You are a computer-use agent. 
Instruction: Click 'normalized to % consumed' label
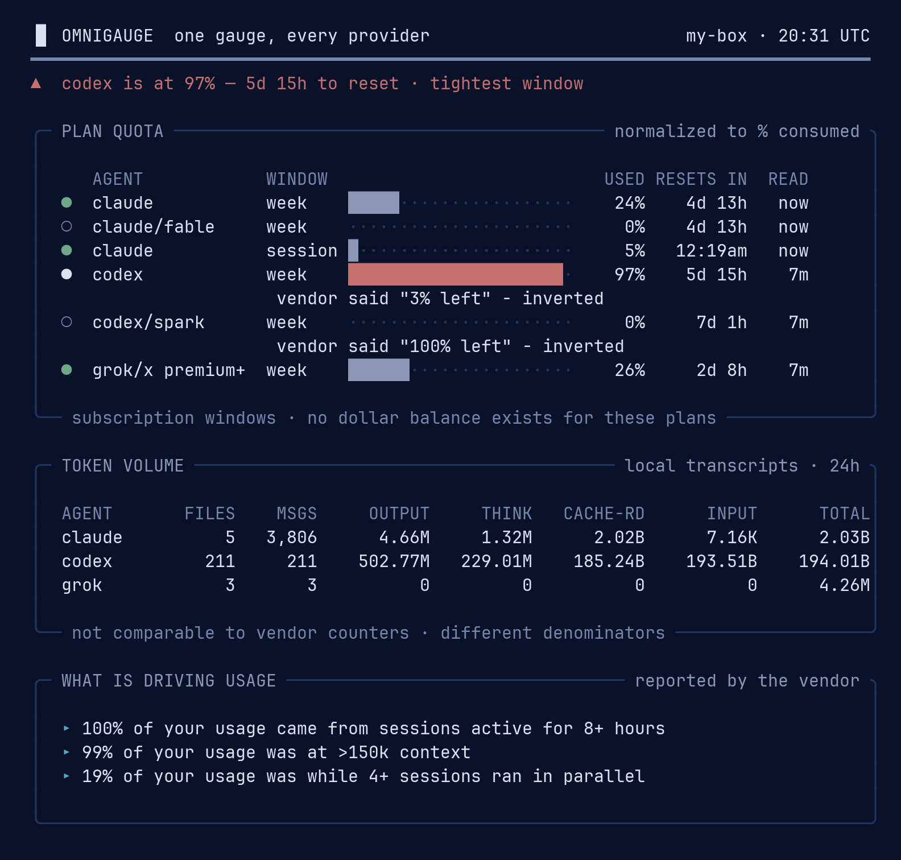coord(737,131)
